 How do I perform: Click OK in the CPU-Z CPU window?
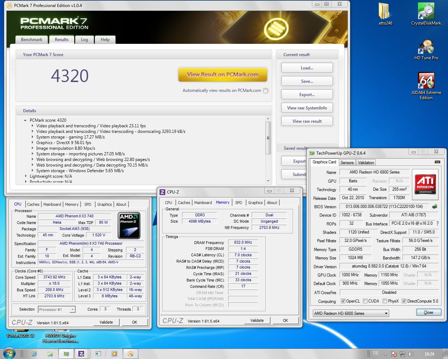[x=134, y=322]
